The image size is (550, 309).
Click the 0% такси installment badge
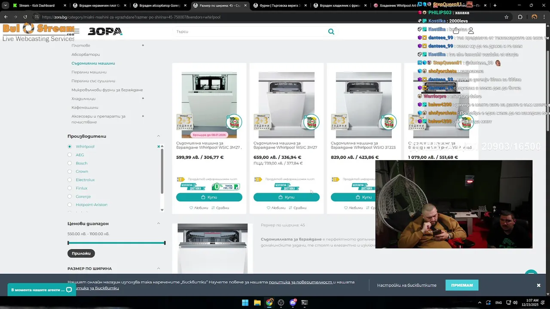(225, 187)
